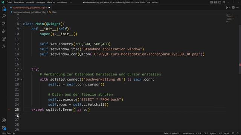Click the Python file icon in breadcrumb

(12, 12)
